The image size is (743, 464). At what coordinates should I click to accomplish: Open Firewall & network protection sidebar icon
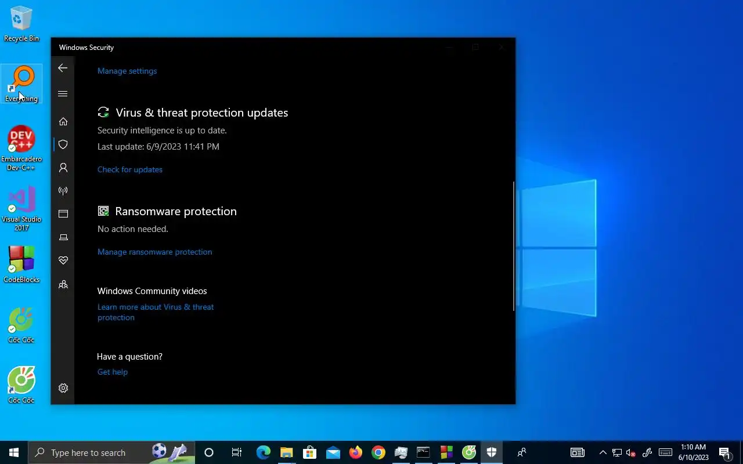pyautogui.click(x=63, y=191)
